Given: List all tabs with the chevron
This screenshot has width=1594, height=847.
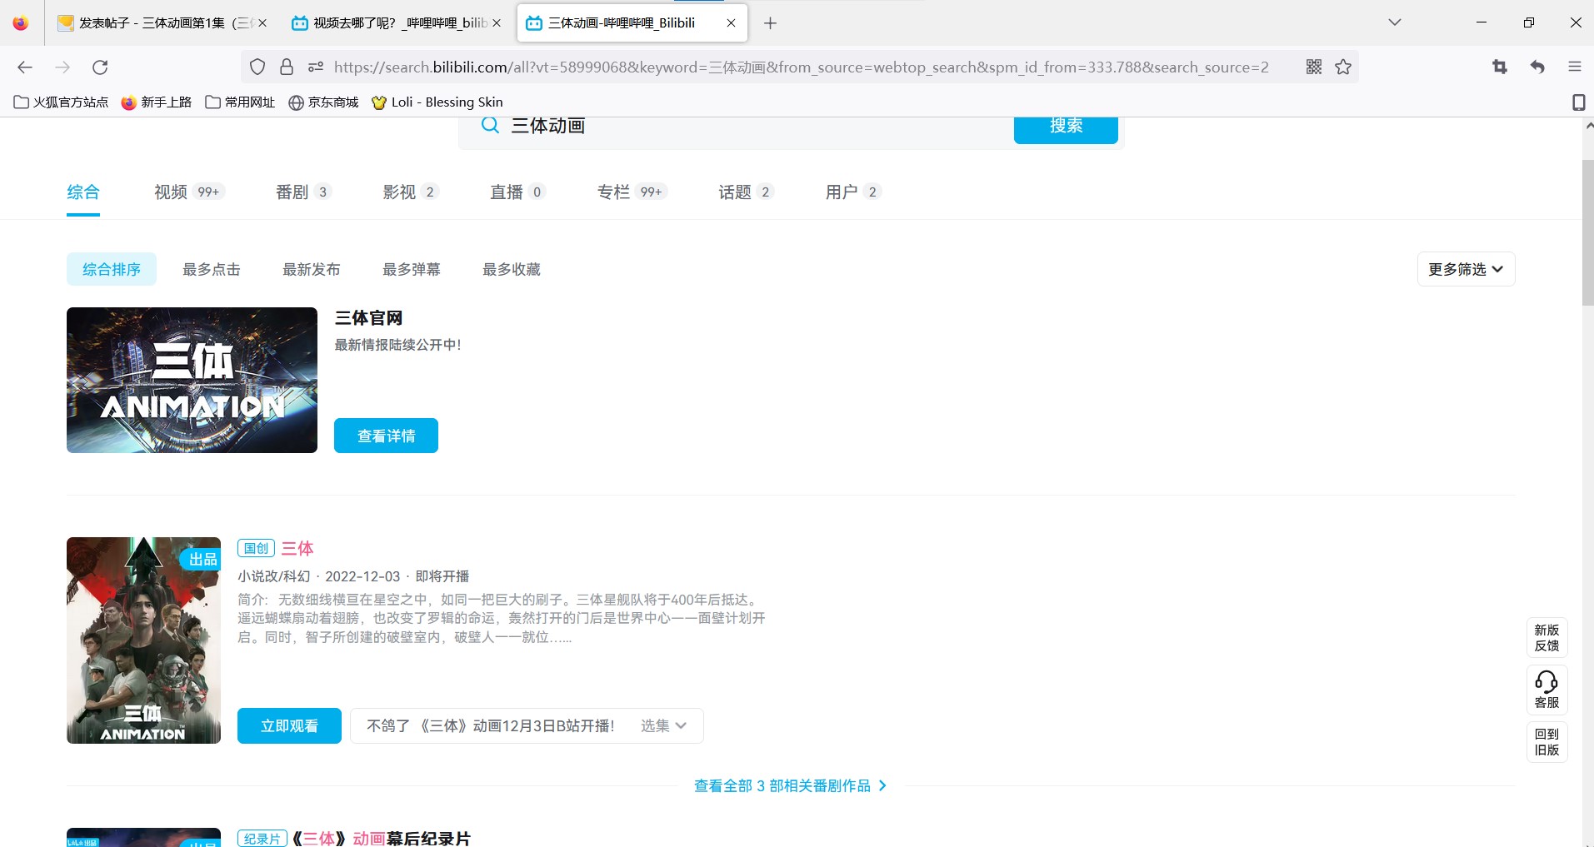Looking at the screenshot, I should pyautogui.click(x=1395, y=22).
